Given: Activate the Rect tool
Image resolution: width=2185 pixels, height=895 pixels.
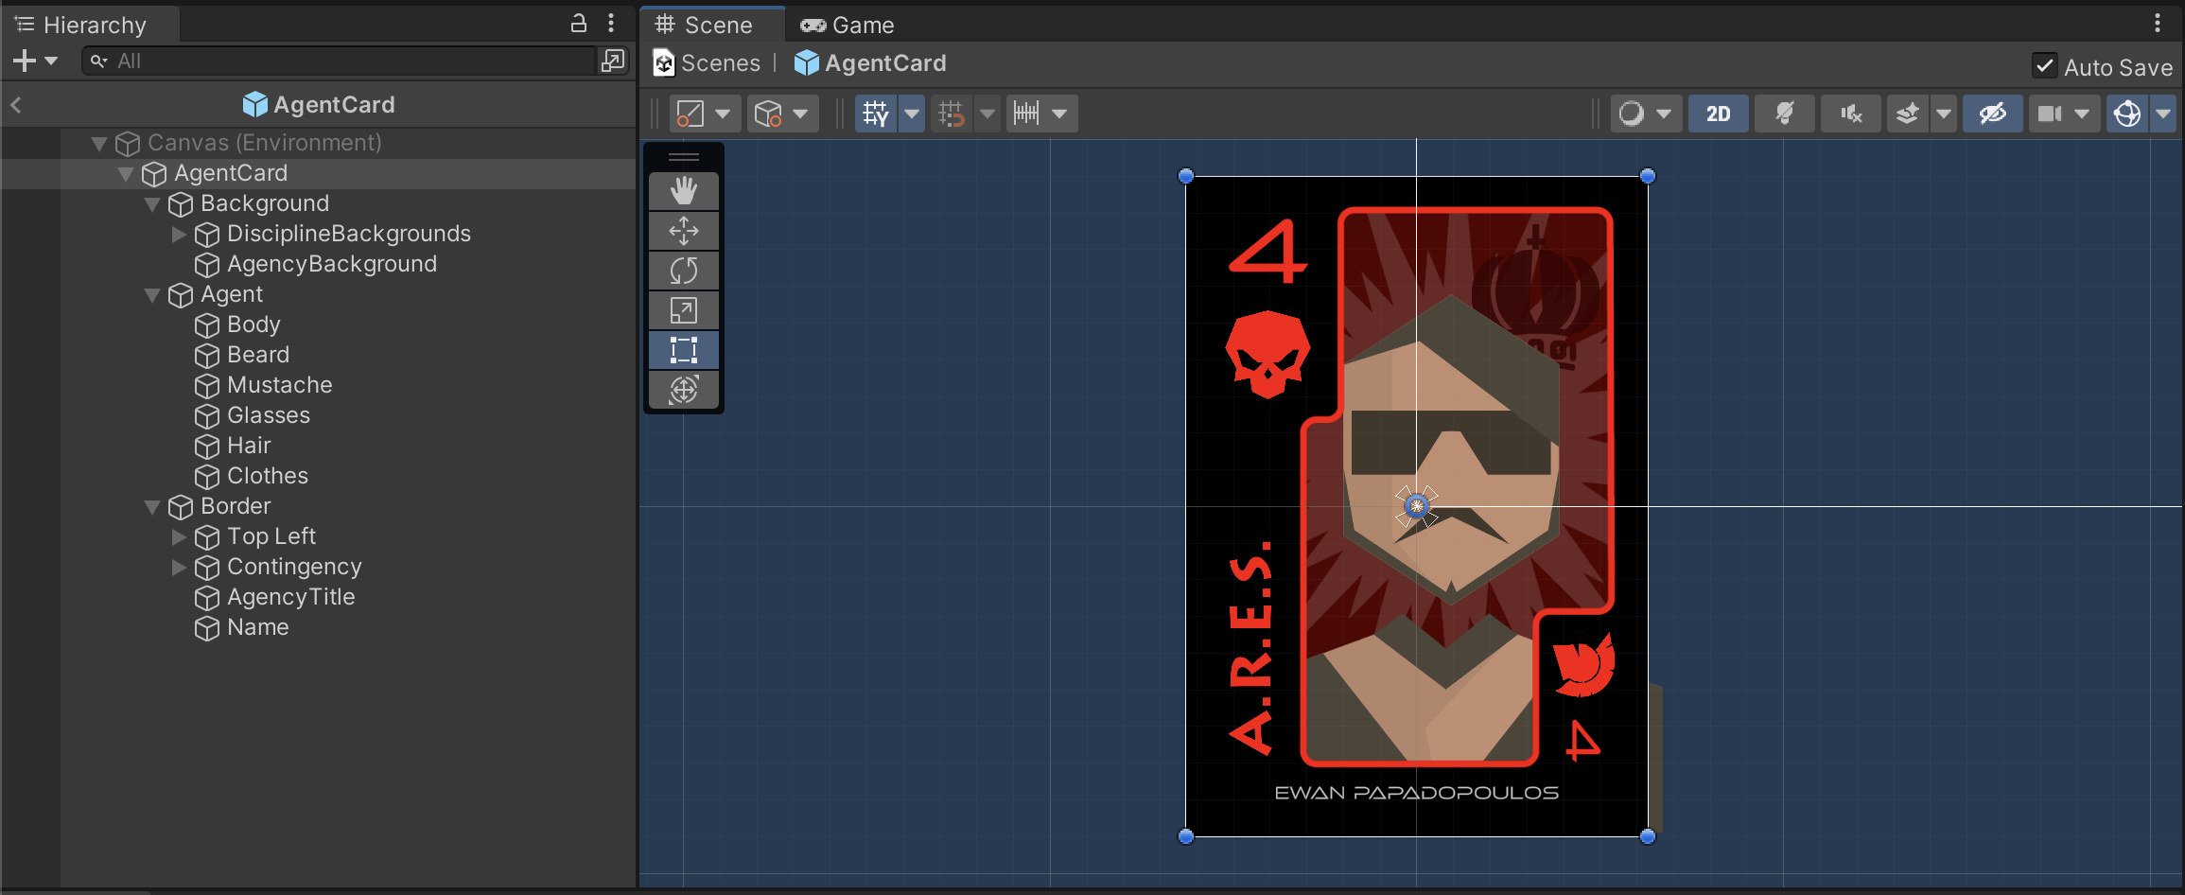Looking at the screenshot, I should click(683, 350).
